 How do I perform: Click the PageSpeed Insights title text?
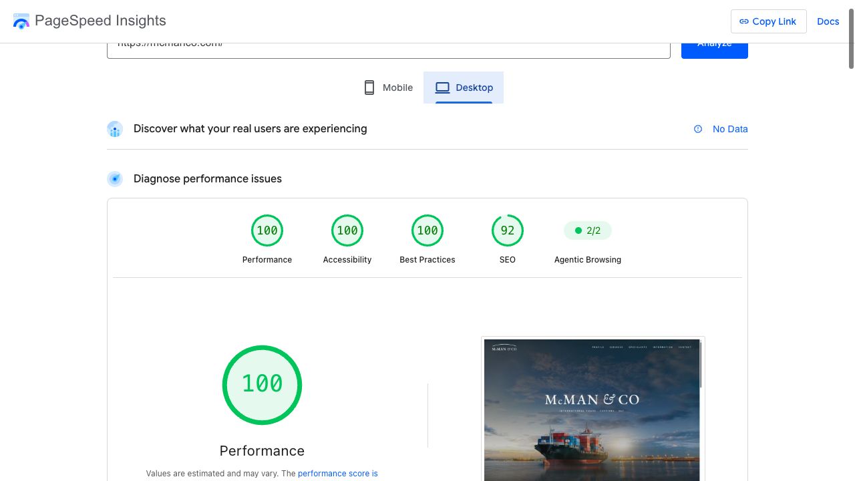[x=100, y=21]
